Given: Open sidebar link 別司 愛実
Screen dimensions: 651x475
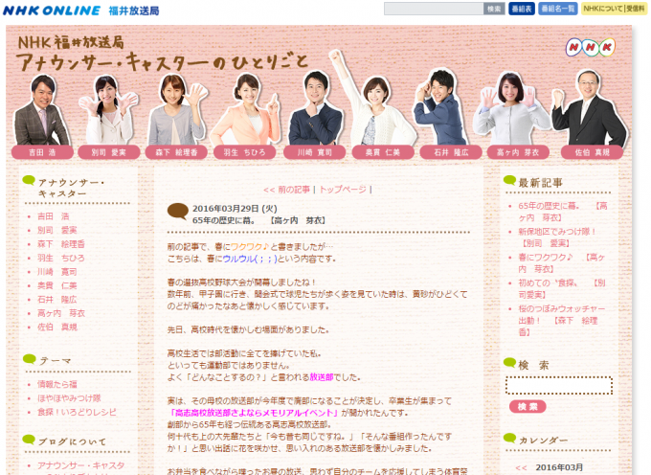Looking at the screenshot, I should (x=57, y=230).
